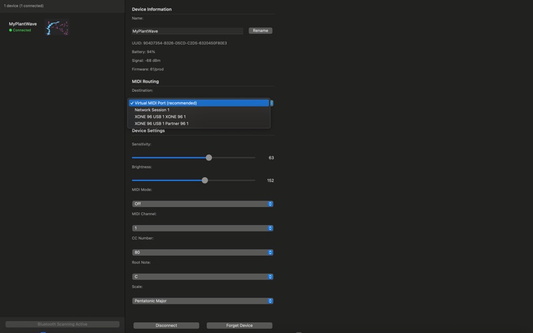Screen dimensions: 533x333
Task: Click the Sensitivity value 63
Action: (x=271, y=158)
